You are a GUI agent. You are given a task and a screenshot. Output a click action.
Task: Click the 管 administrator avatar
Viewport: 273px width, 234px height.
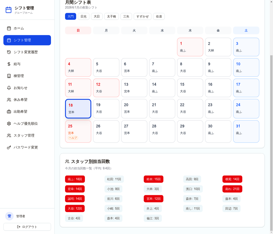pyautogui.click(x=9, y=216)
